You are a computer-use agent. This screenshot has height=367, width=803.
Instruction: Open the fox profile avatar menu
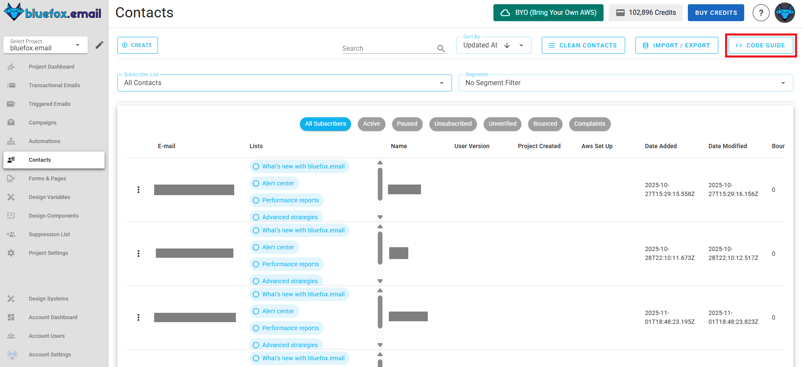(785, 13)
